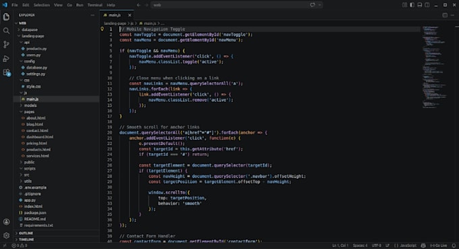Open the Edit menu
The width and height of the screenshot is (459, 249).
coord(26,5)
